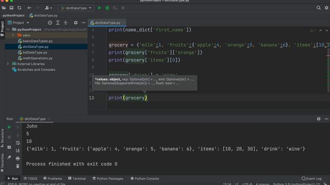Open the TODO tool window tab
330x185 pixels.
coord(30,178)
